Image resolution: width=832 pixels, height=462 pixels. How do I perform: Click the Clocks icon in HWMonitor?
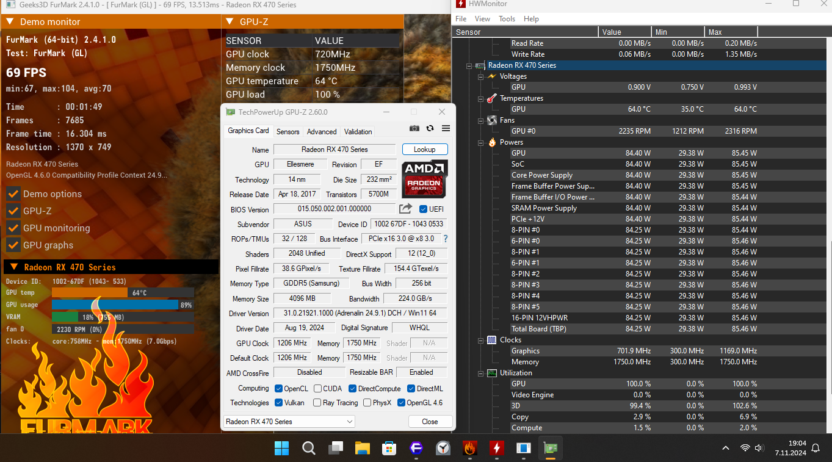[x=492, y=340]
